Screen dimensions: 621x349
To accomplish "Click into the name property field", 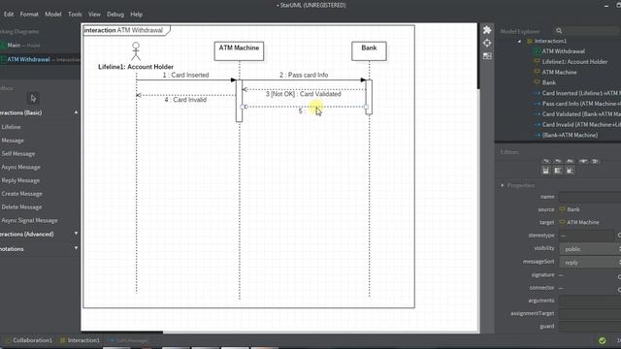I will click(590, 197).
